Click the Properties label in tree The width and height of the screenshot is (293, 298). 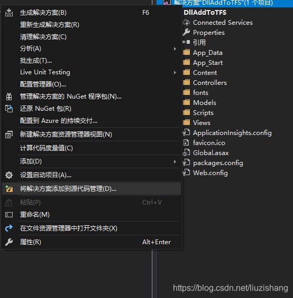(209, 33)
